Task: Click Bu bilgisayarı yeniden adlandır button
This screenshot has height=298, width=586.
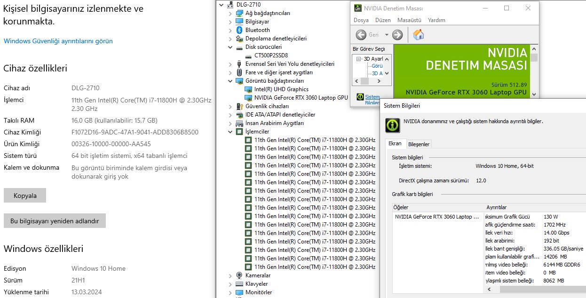Action: click(x=55, y=221)
